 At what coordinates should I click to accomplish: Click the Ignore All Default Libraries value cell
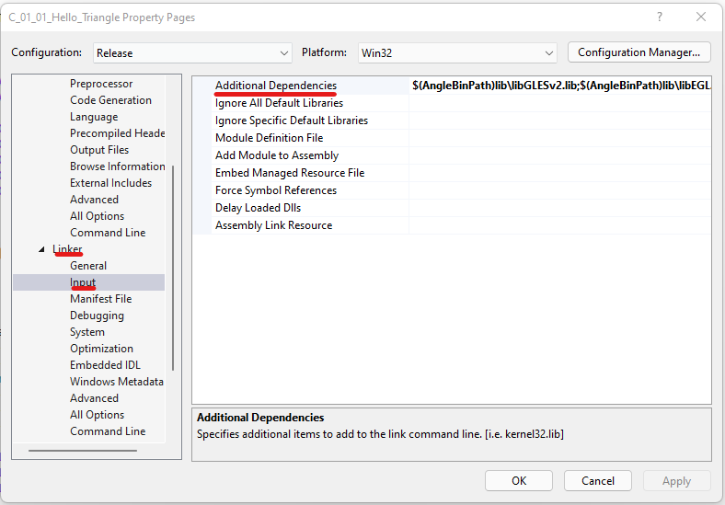tap(560, 103)
